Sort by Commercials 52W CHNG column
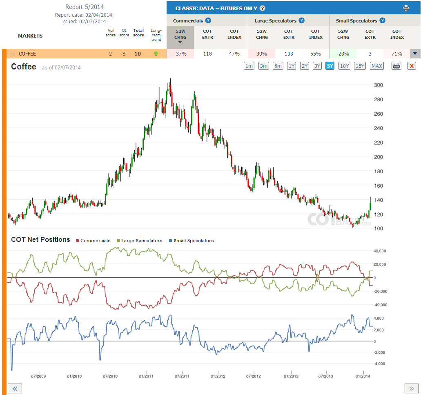The image size is (423, 395). click(x=180, y=37)
